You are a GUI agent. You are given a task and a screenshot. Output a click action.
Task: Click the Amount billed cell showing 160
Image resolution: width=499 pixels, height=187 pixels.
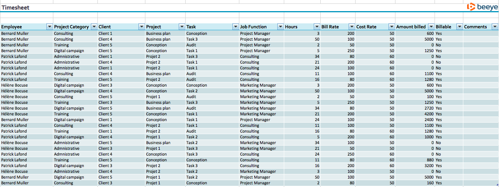click(415, 183)
